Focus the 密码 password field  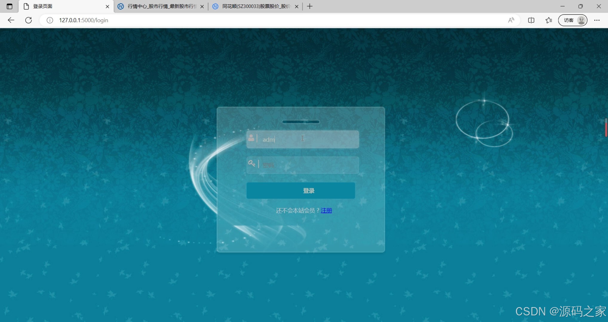[308, 165]
